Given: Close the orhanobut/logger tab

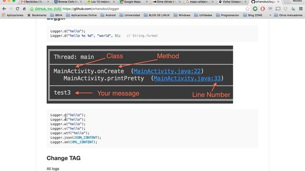Looking at the screenshot, I should point(278,2).
